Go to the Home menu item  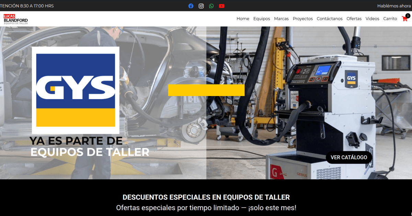(243, 19)
